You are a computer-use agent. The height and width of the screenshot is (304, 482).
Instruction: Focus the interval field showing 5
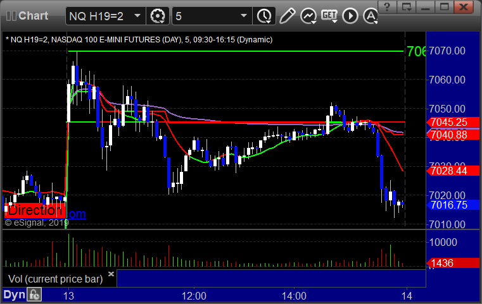coord(212,16)
